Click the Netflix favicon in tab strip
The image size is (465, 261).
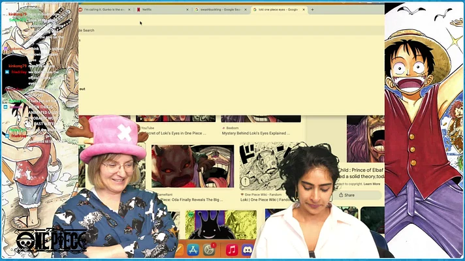click(138, 10)
